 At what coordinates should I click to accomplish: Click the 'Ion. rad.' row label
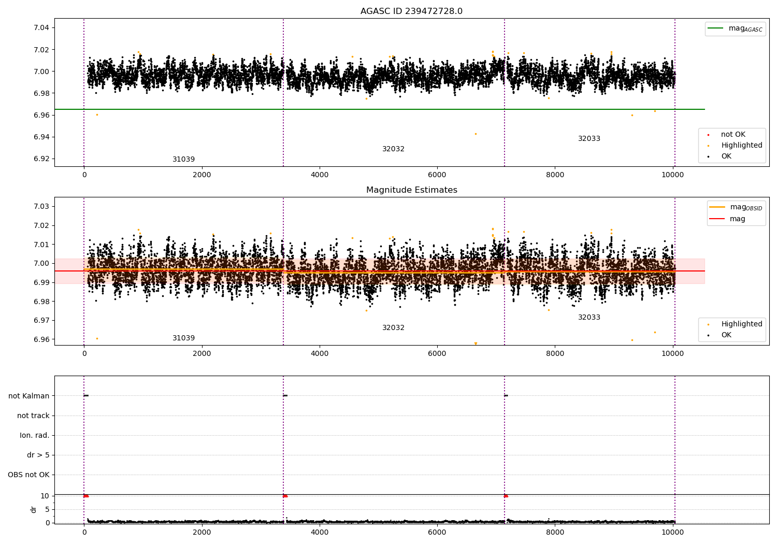(x=35, y=435)
